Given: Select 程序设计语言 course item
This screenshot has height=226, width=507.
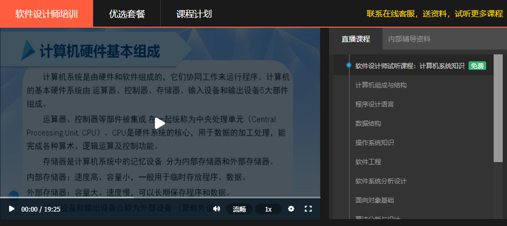Looking at the screenshot, I should click(375, 104).
